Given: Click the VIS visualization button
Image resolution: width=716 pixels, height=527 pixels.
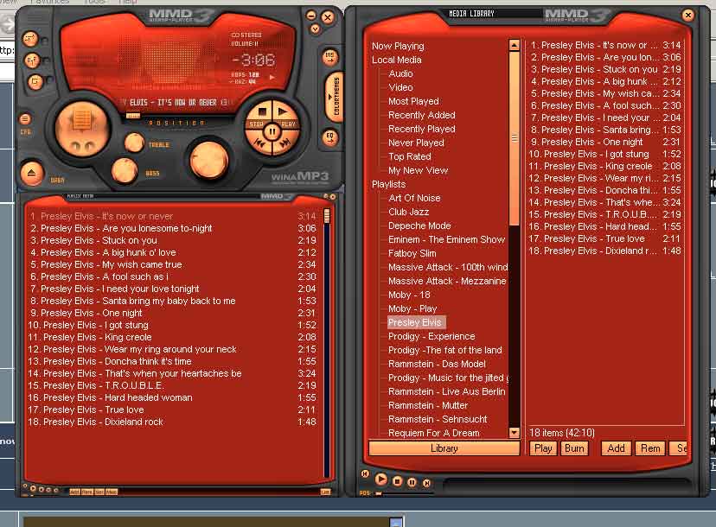Looking at the screenshot, I should (x=329, y=57).
